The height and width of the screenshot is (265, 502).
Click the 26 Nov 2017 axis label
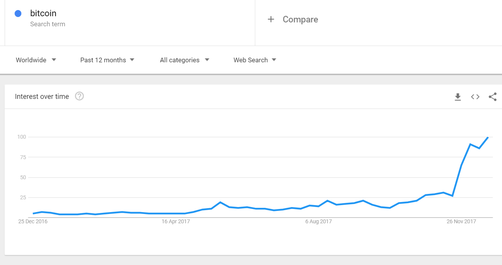point(461,221)
